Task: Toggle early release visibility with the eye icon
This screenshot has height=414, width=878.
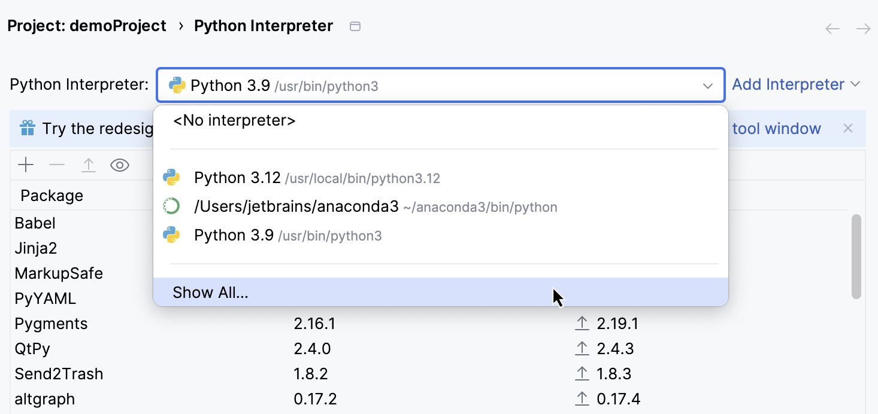Action: (x=120, y=165)
